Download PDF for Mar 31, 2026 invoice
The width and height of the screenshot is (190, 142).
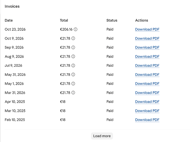click(x=147, y=93)
